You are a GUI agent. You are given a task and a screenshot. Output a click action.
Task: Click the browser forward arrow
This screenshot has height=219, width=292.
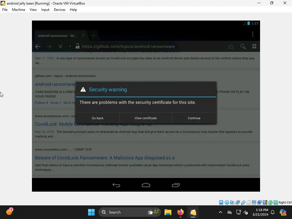pos(49,46)
